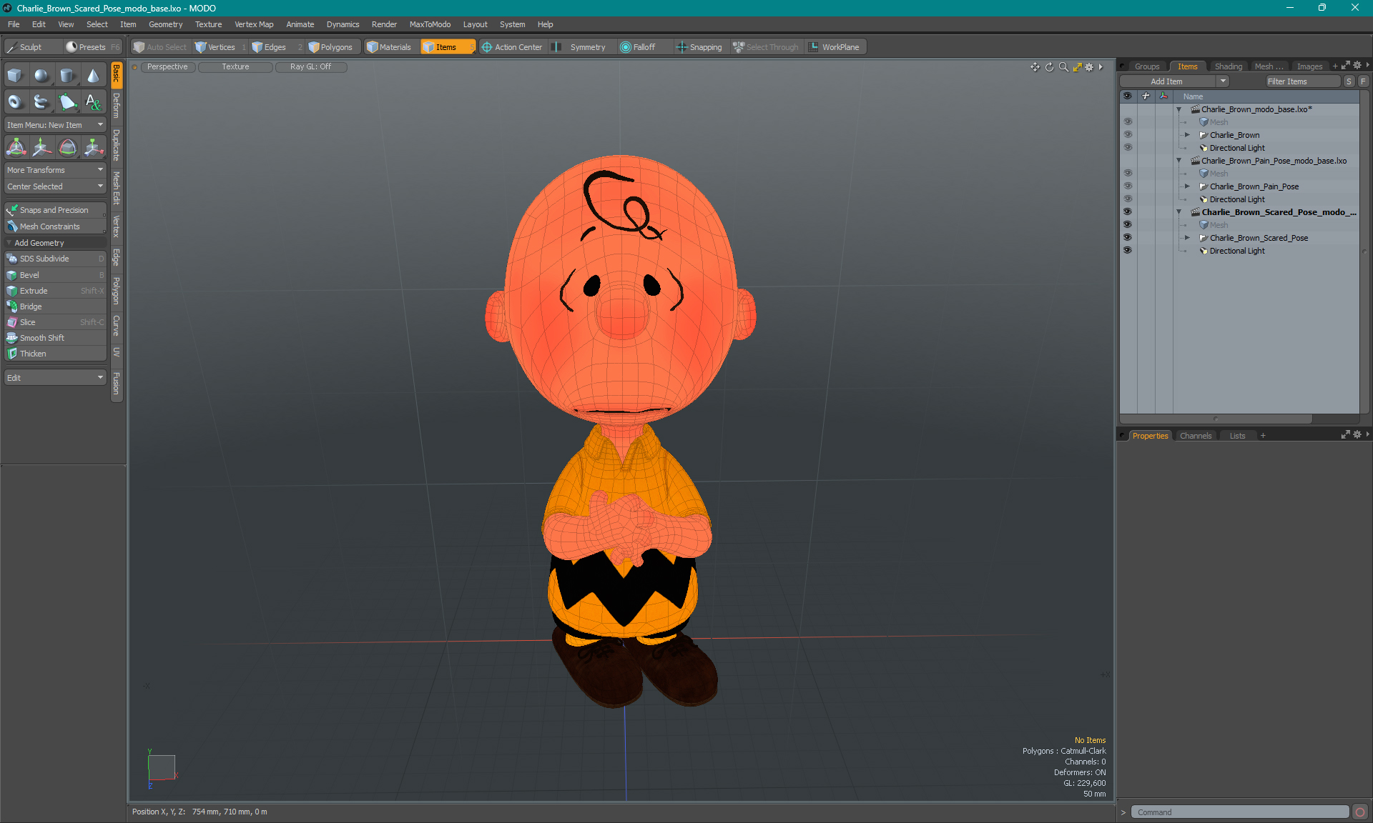Open the Vertex Map menu
Screen dimensions: 1373x823
[254, 24]
